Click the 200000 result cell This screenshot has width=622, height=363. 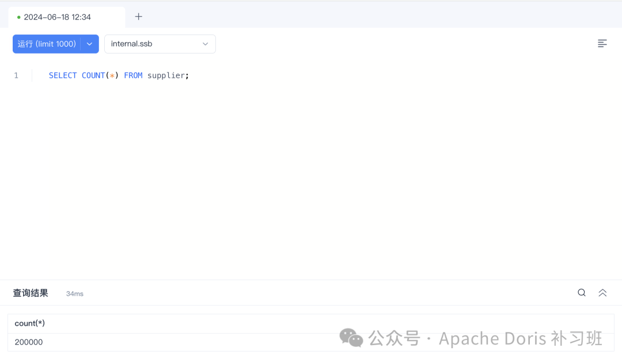pyautogui.click(x=29, y=342)
